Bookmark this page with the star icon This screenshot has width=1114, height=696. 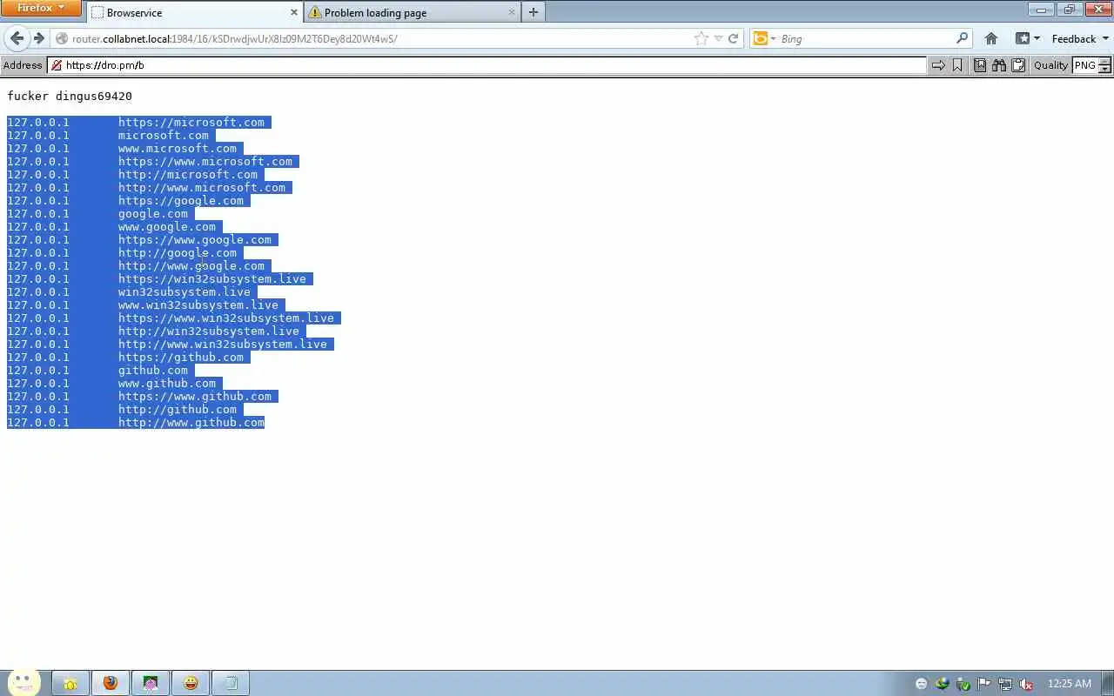pyautogui.click(x=701, y=38)
